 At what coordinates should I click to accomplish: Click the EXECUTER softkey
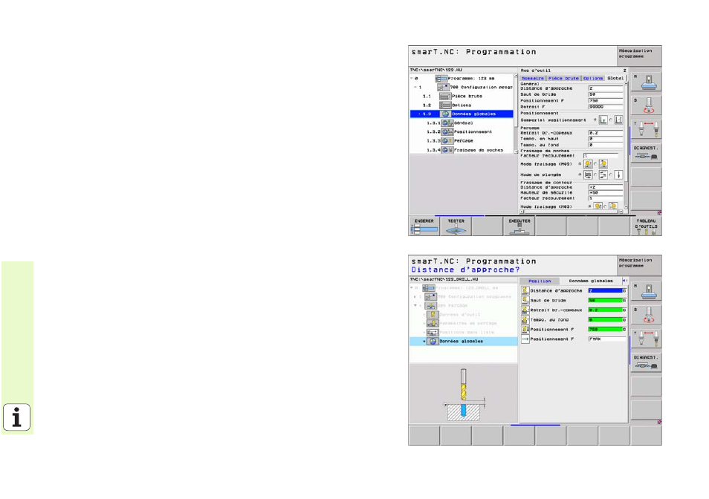point(519,226)
